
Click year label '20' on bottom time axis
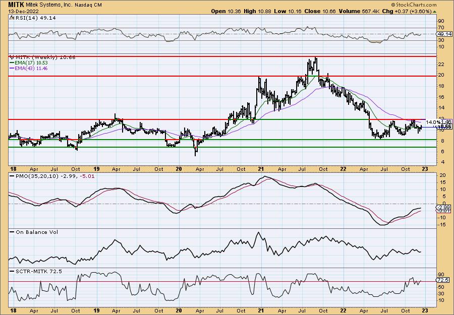tap(179, 311)
